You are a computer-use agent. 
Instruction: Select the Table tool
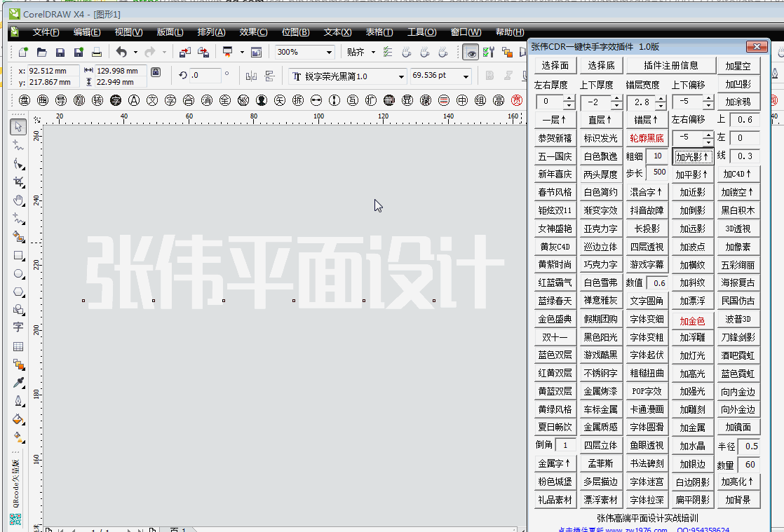pos(18,346)
